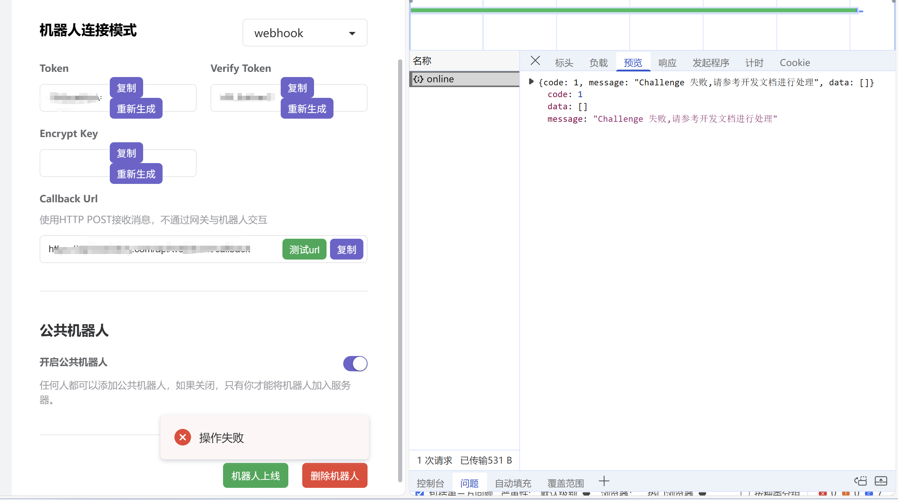Open the 标头 tab
Image resolution: width=898 pixels, height=500 pixels.
click(x=564, y=63)
